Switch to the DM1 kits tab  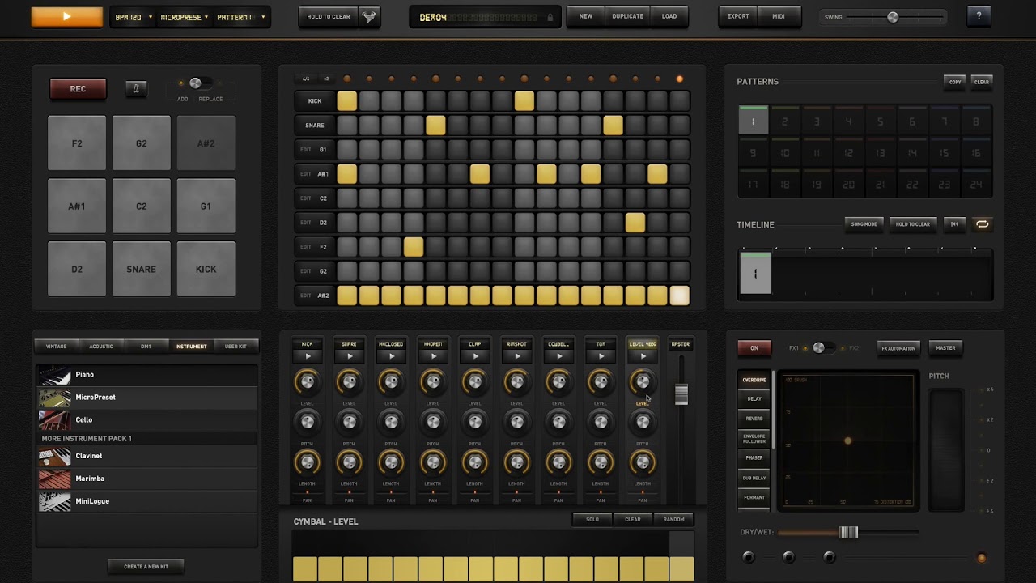tap(146, 347)
